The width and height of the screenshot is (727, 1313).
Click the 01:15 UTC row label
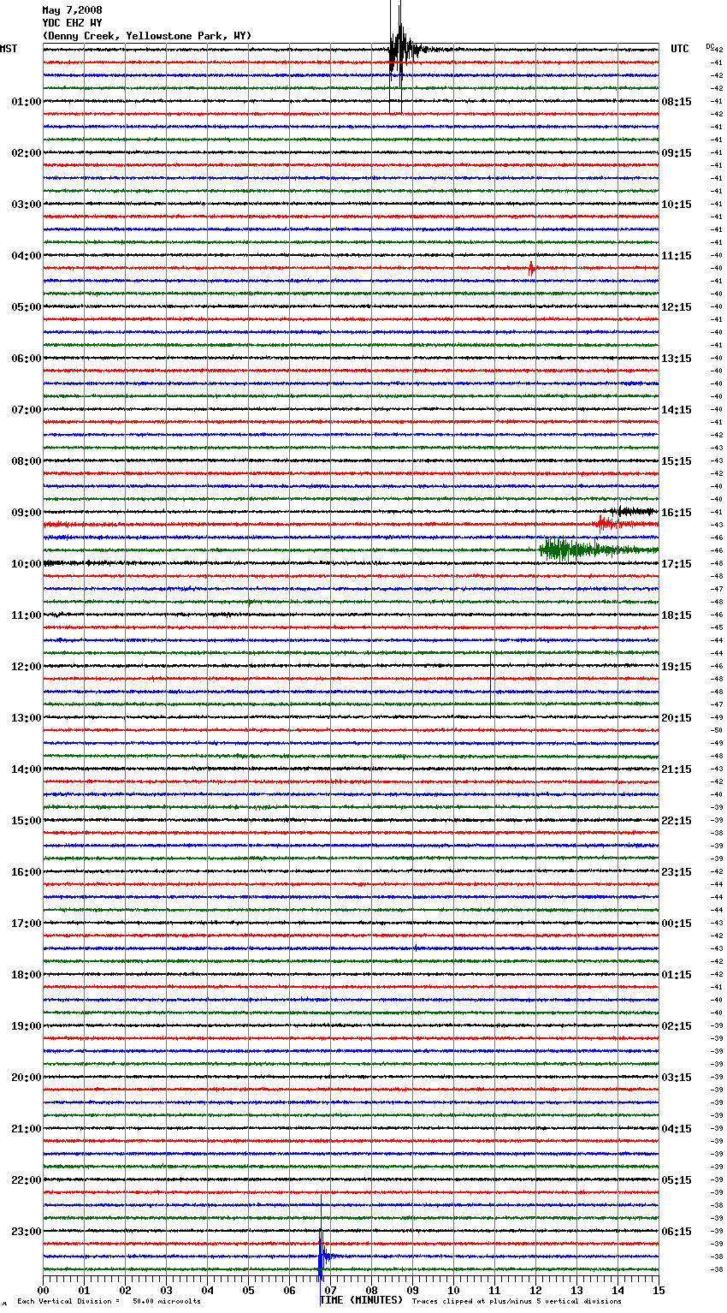click(x=677, y=975)
